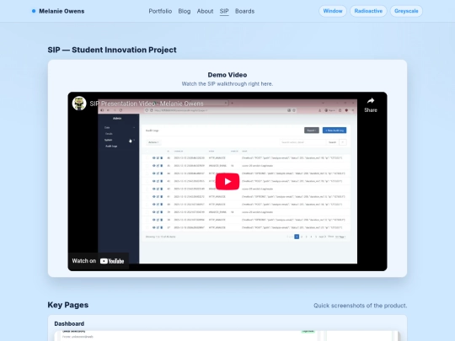This screenshot has width=455, height=341.
Task: Activate the Radioactive theme button
Action: tap(368, 11)
